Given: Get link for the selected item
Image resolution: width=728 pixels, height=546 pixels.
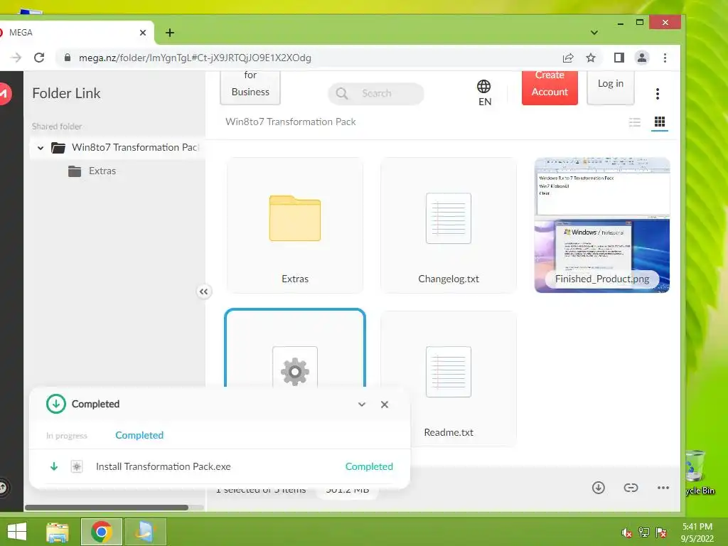Looking at the screenshot, I should (x=631, y=488).
